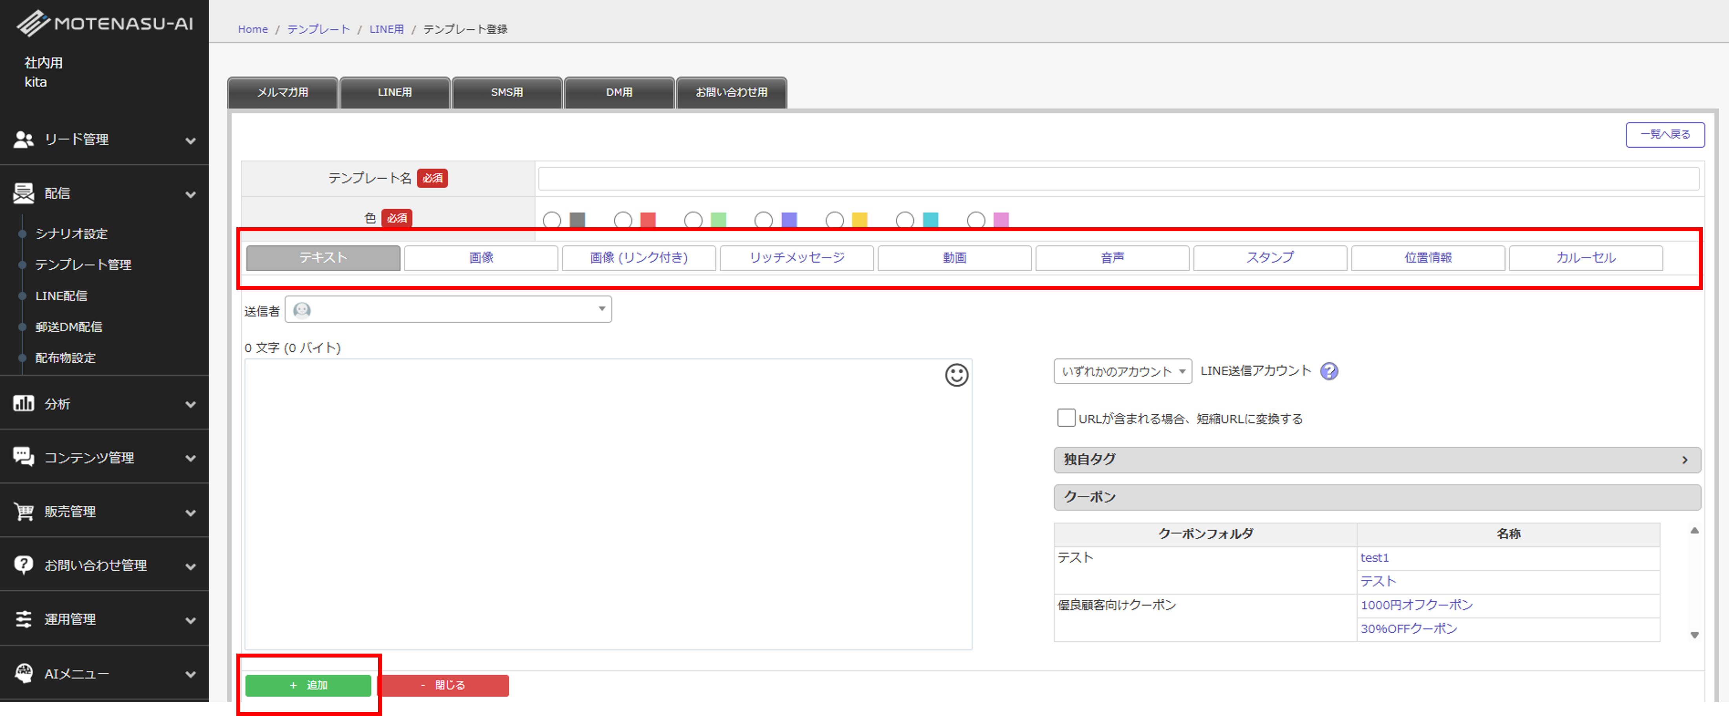Click the purple color swatch
The width and height of the screenshot is (1729, 716).
789,219
